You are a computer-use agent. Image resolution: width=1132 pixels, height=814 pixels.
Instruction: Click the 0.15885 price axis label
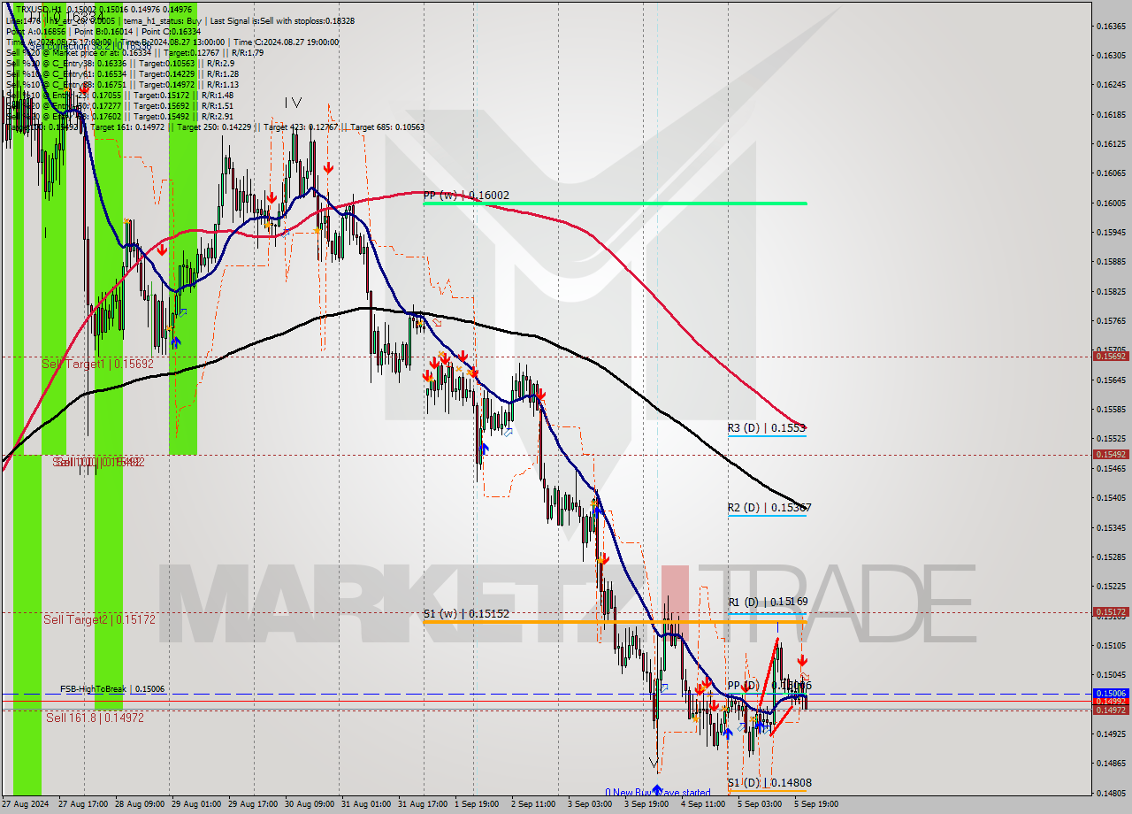tap(1111, 262)
